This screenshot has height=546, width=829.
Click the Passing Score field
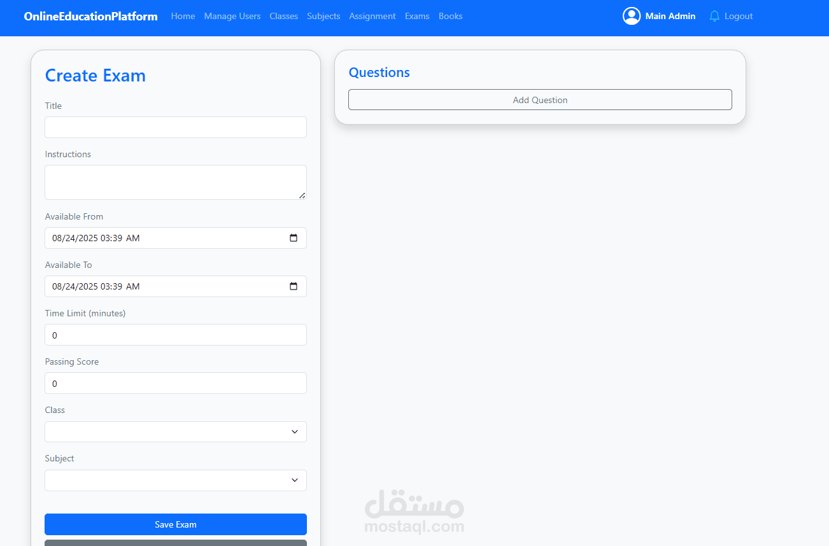pyautogui.click(x=176, y=383)
